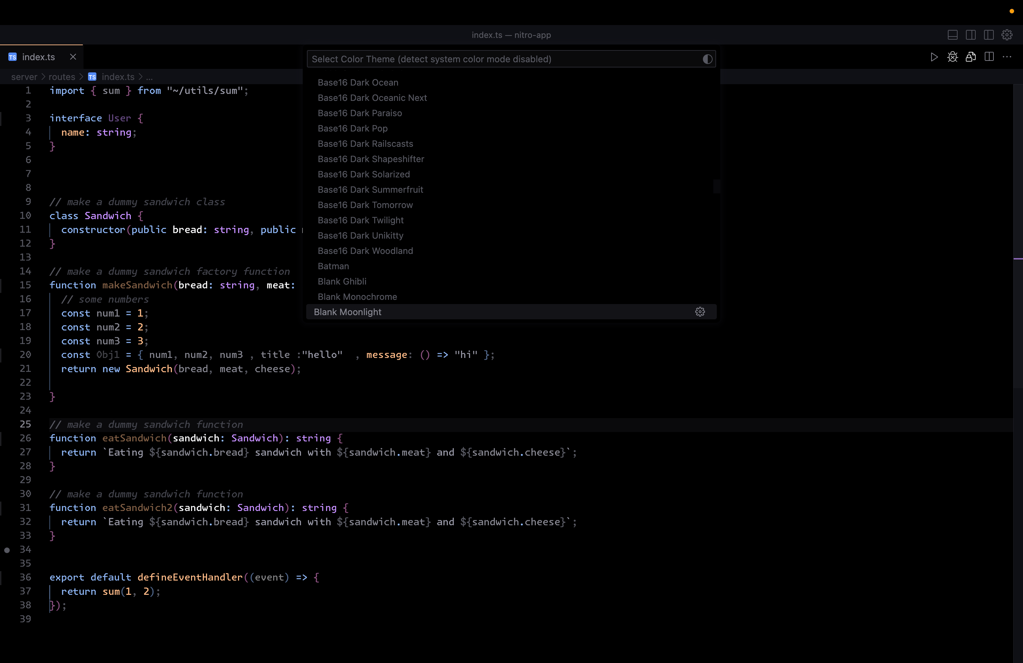Confirm the Blank Moonlight theme
The width and height of the screenshot is (1023, 663).
511,312
